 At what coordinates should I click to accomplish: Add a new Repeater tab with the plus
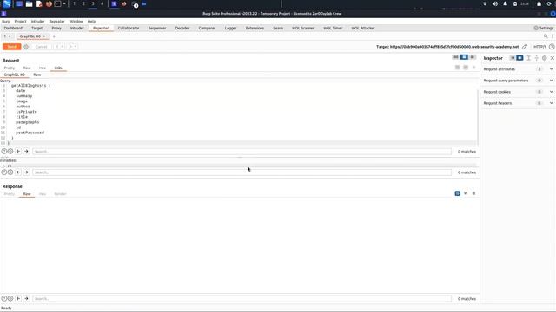[54, 36]
